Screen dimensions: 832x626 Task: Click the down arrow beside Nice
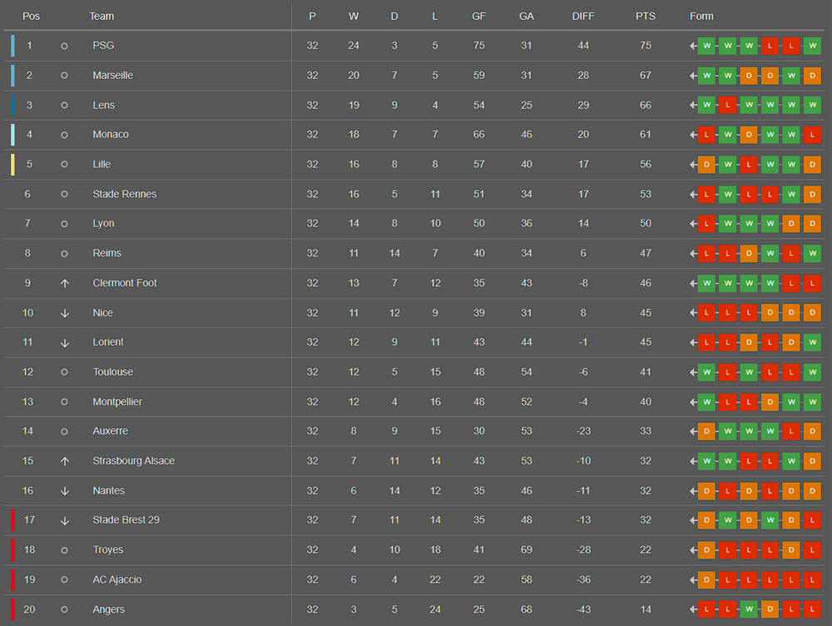pos(65,313)
